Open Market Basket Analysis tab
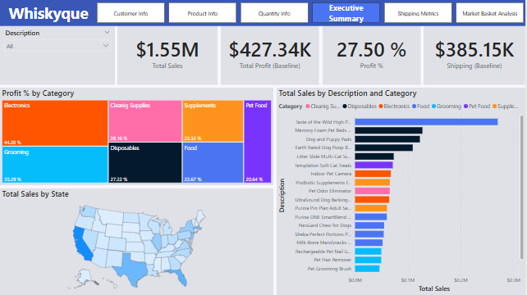This screenshot has height=295, width=527. click(490, 13)
